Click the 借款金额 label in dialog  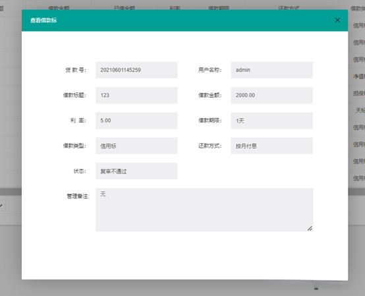point(210,95)
